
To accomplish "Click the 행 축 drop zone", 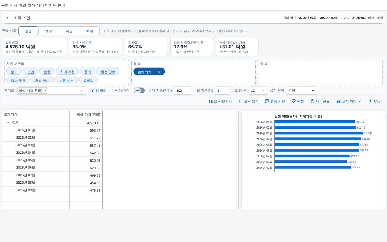I will 193,73.
